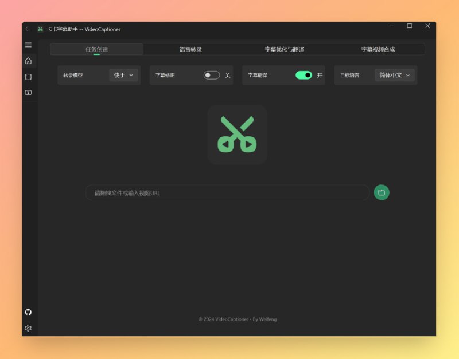Maximize the VideoCaptioner window
459x359 pixels.
(409, 26)
